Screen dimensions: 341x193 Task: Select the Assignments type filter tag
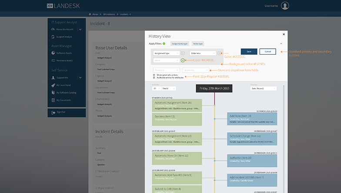coord(179,44)
